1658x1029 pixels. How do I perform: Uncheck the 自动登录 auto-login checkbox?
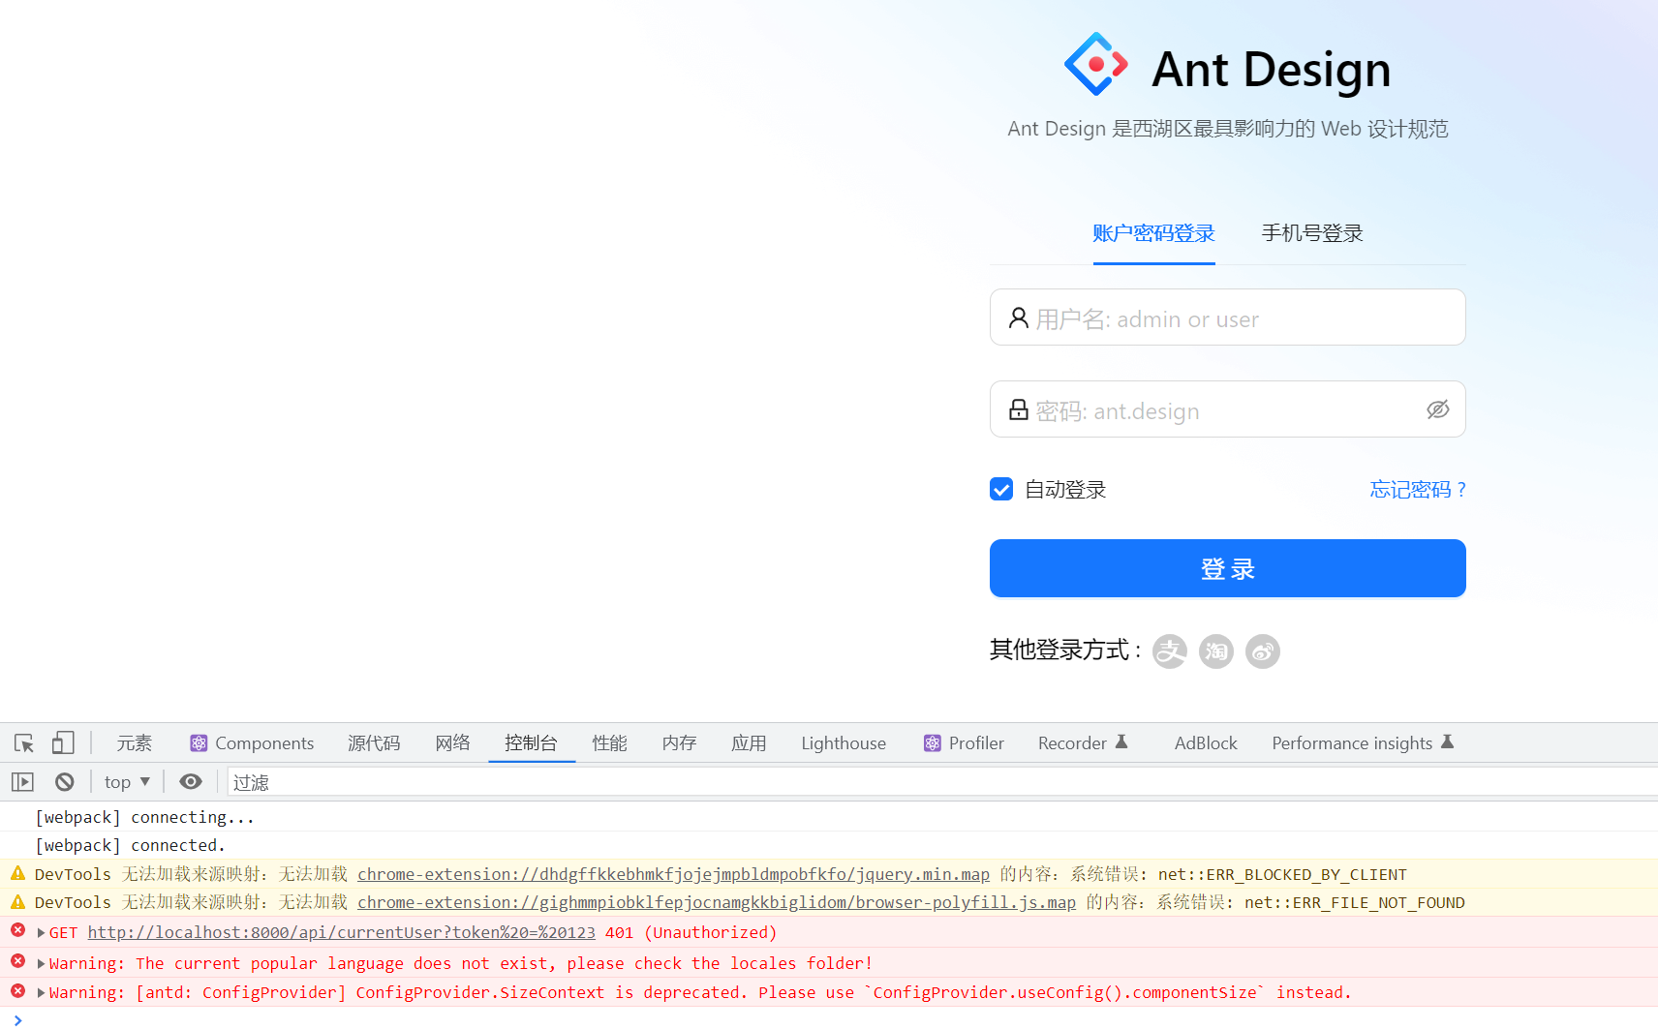point(1001,489)
